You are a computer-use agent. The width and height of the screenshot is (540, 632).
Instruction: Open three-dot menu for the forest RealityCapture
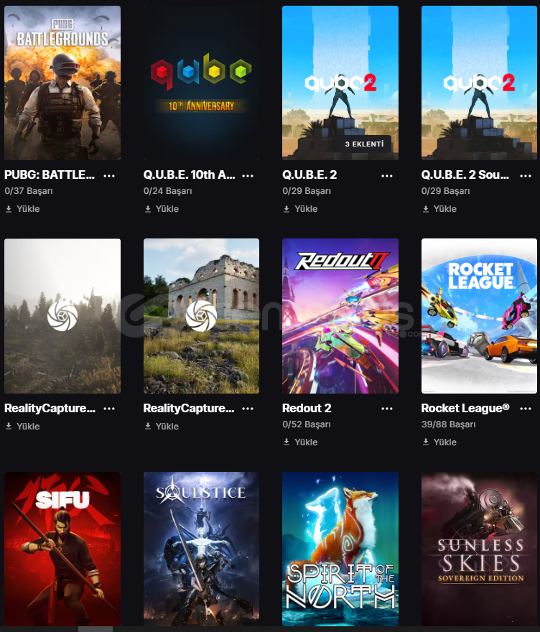tap(109, 409)
